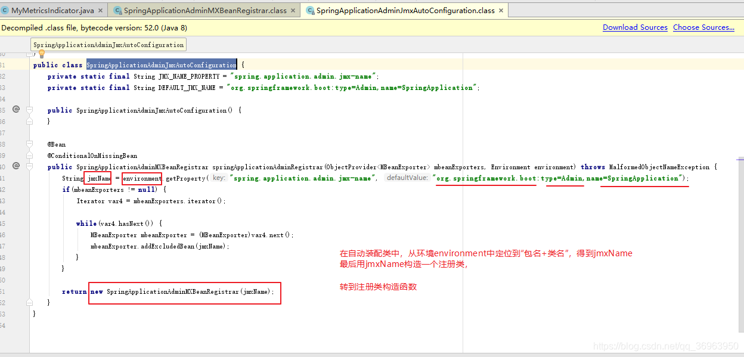
Task: Click the @ConditionalOnMissingBean annotation
Action: (92, 156)
